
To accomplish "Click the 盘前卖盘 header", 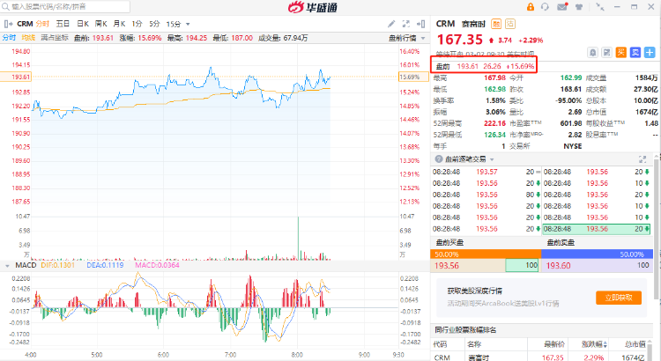I will tap(561, 243).
